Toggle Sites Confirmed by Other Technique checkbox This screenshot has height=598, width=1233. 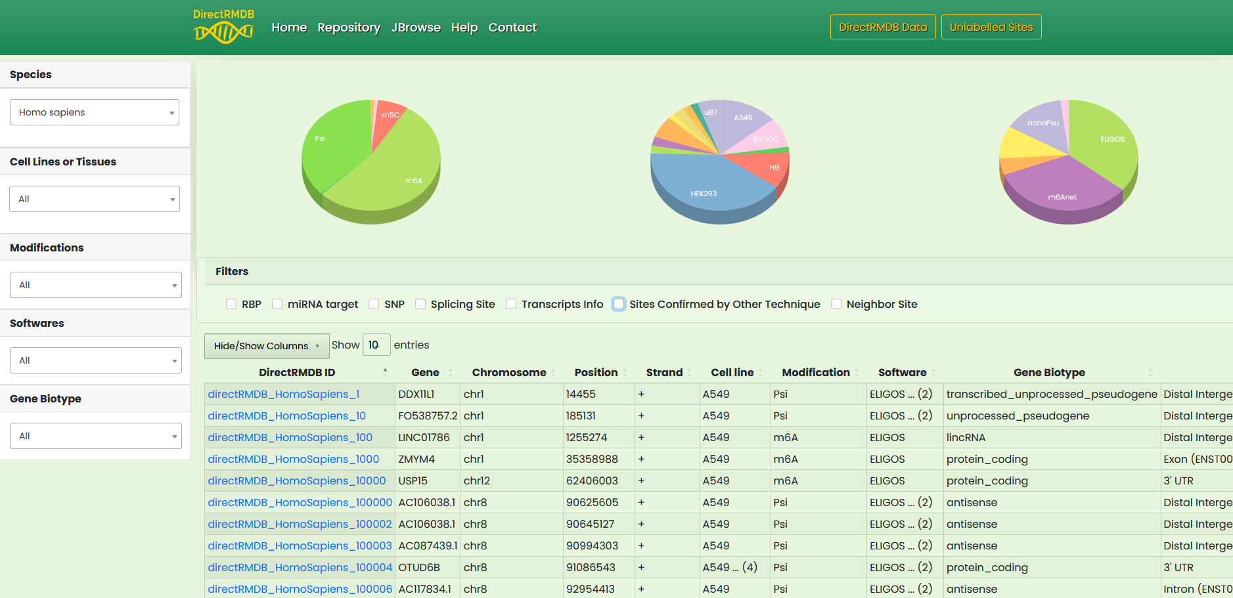click(619, 304)
